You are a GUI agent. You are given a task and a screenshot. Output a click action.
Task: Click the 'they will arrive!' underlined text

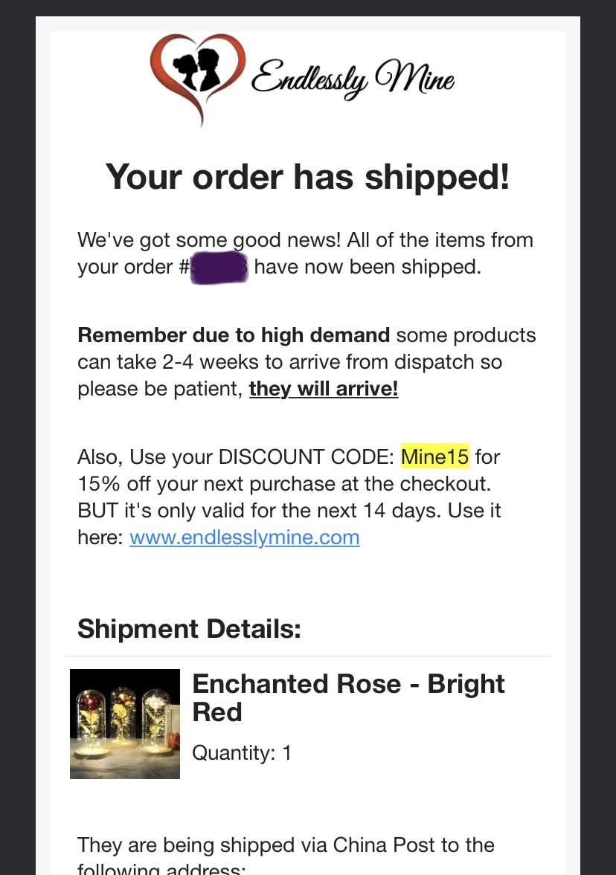pos(324,388)
